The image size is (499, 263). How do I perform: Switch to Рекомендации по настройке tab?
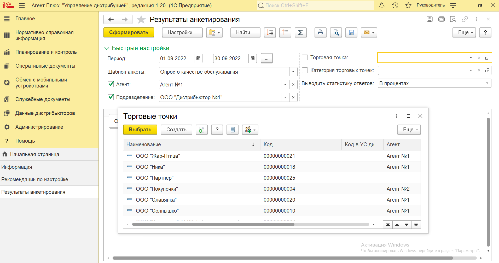[49, 179]
